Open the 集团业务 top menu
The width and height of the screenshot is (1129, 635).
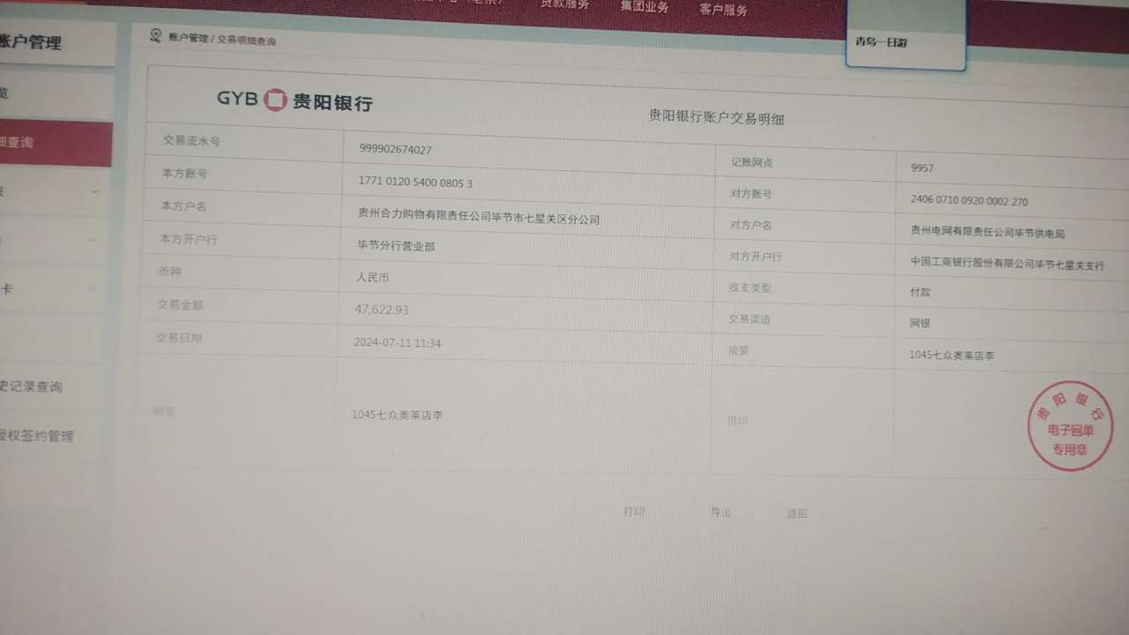[x=644, y=7]
